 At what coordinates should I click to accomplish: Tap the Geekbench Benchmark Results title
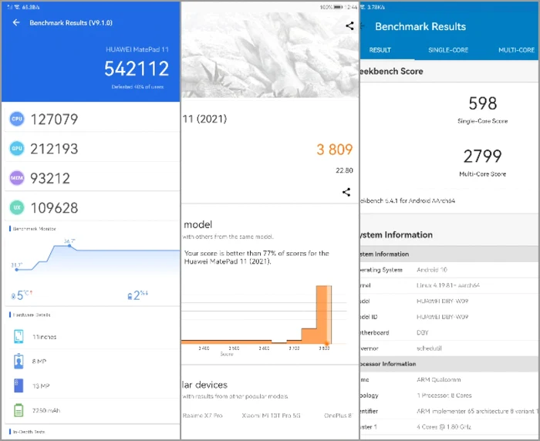click(420, 26)
